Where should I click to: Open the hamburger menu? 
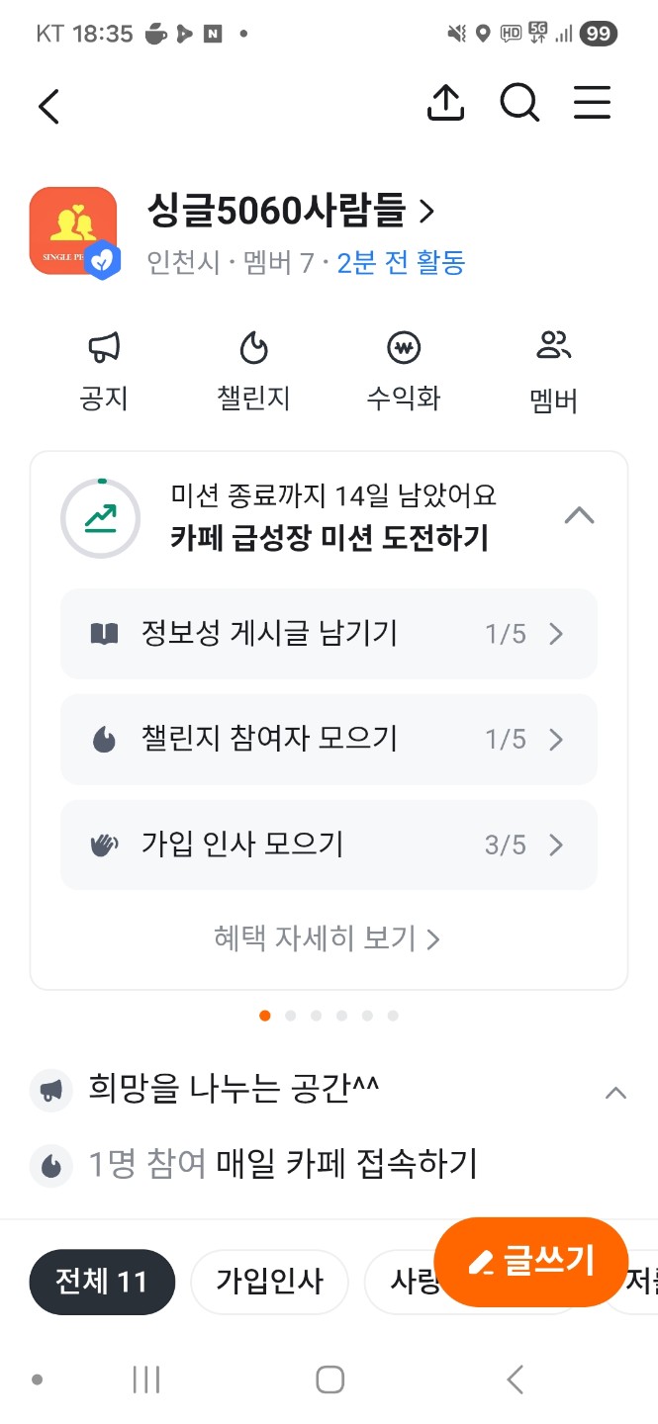(592, 102)
